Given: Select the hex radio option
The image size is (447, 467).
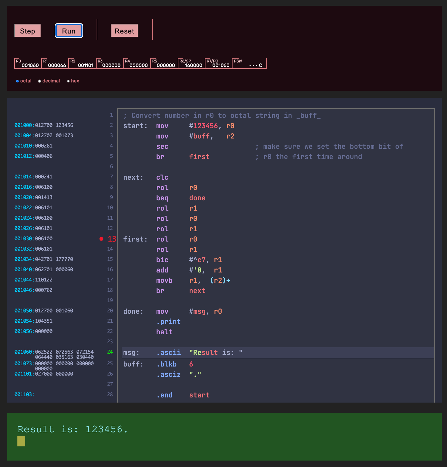Looking at the screenshot, I should point(68,81).
